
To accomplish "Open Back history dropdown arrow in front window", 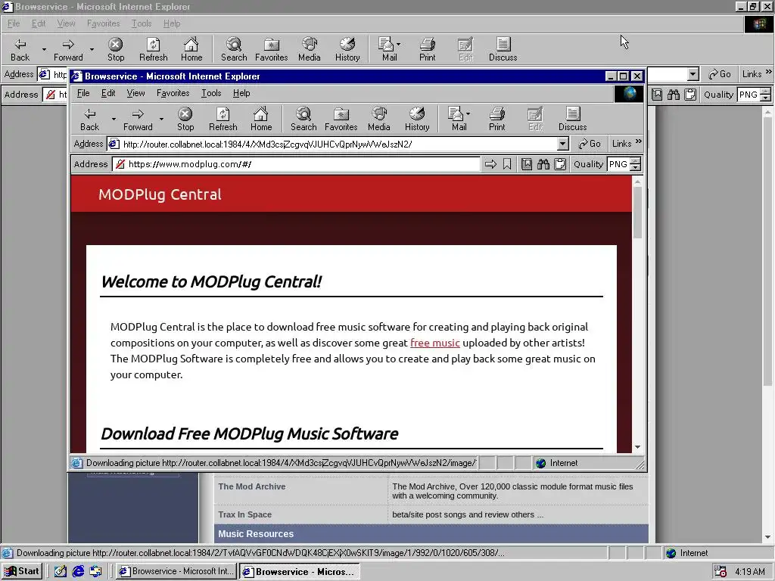I will [114, 119].
